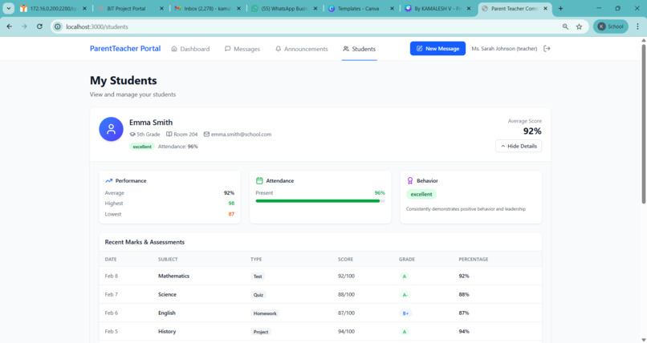Screen dimensions: 647x343
Task: Click the 94/100 score cell
Action: point(346,332)
